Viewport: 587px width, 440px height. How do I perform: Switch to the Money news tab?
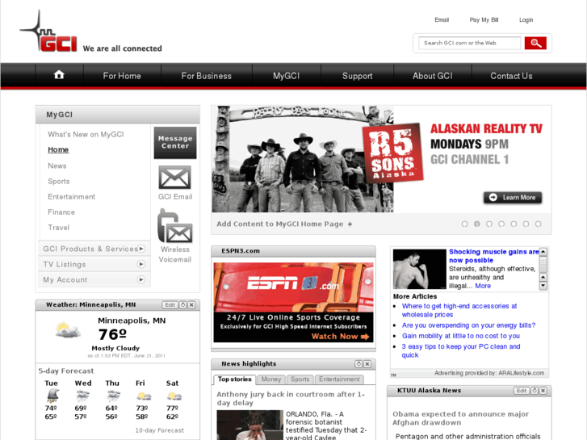click(x=271, y=379)
